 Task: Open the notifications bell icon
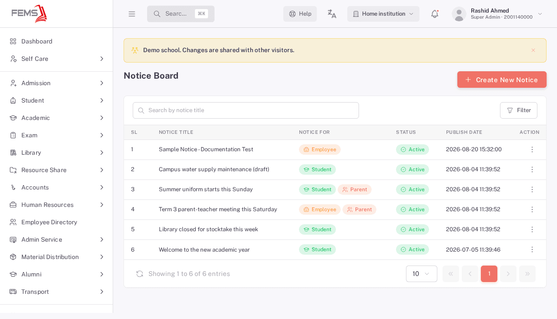pos(435,14)
